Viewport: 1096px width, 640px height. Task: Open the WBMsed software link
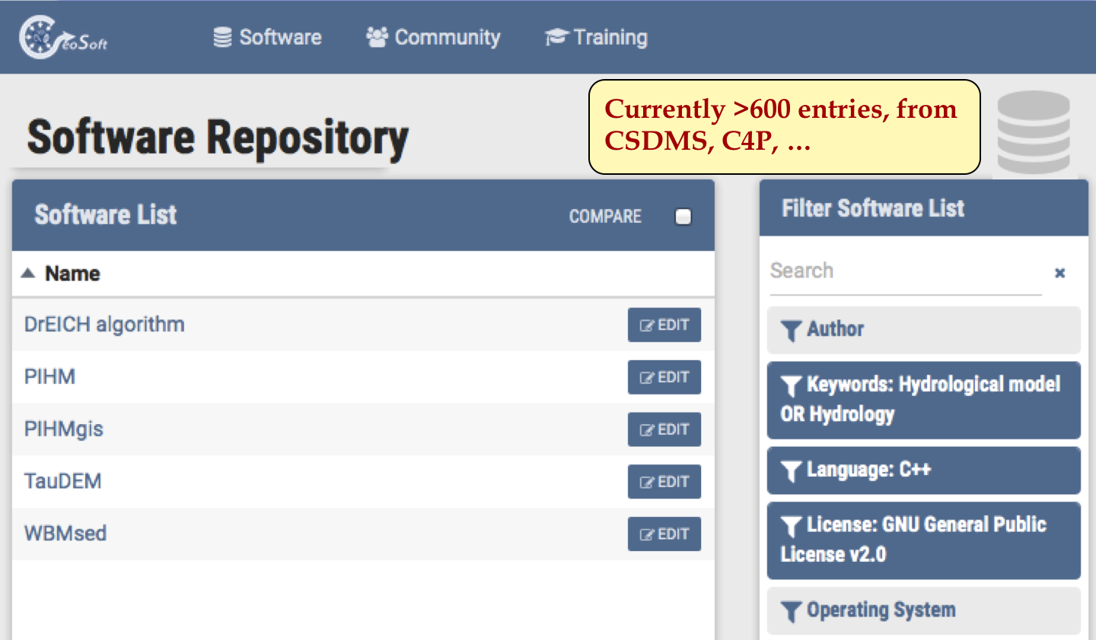[x=65, y=534]
